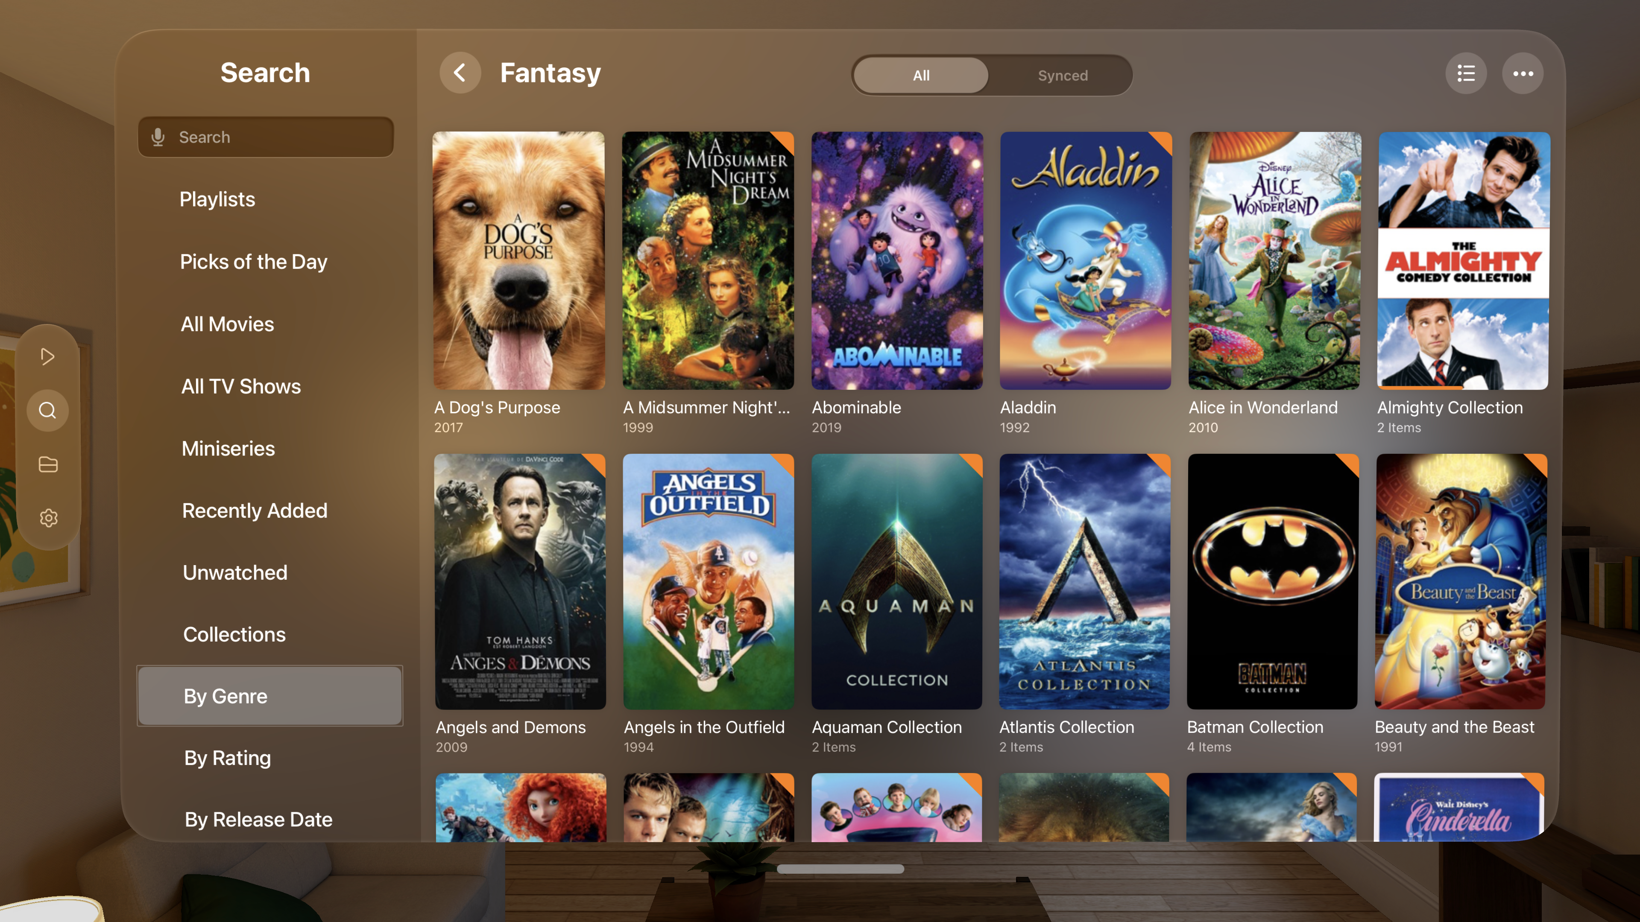
Task: Open Settings gear in the side rail
Action: [x=48, y=518]
